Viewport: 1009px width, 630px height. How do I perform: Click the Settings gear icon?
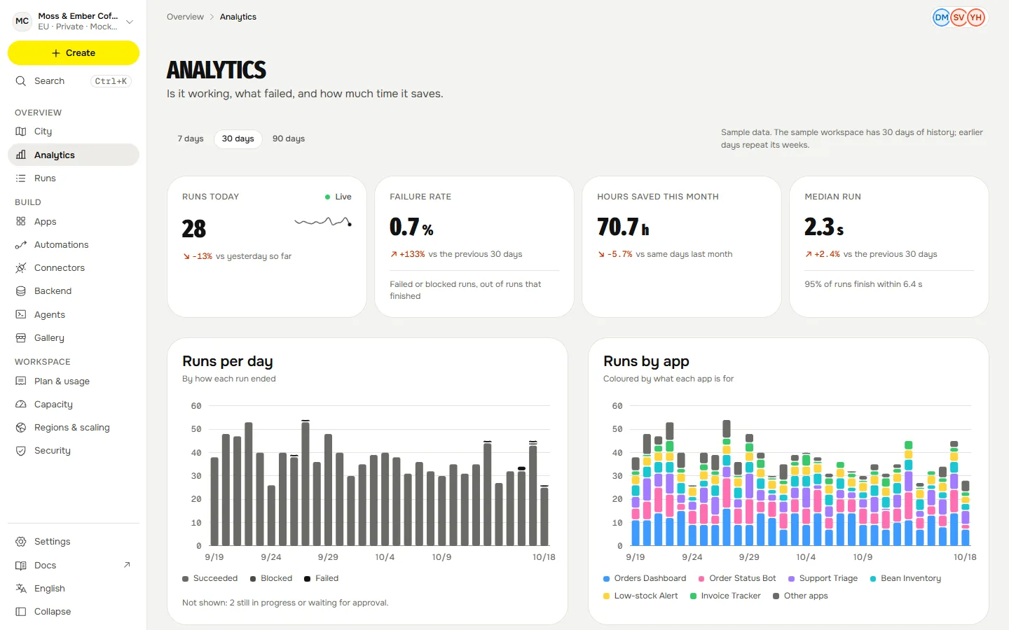pyautogui.click(x=21, y=542)
